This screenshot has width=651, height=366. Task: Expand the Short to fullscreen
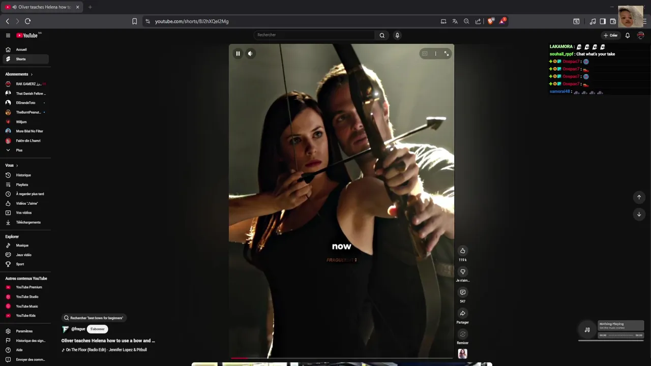(447, 53)
